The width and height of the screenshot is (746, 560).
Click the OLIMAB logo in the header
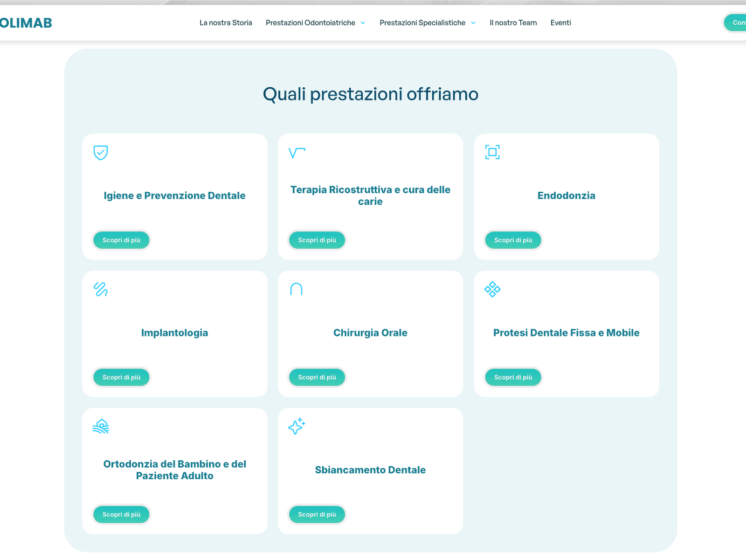click(x=26, y=23)
